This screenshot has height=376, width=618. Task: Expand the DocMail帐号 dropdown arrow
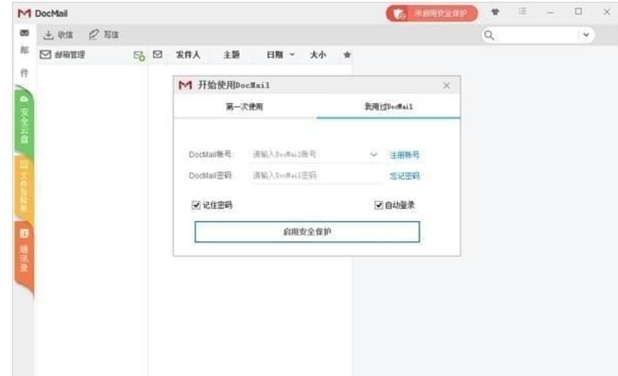[373, 154]
